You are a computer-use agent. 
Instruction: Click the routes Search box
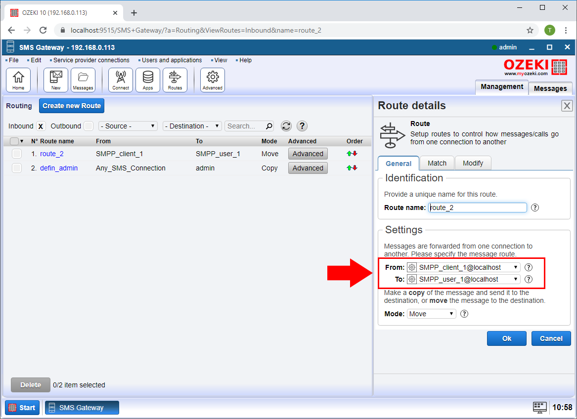coord(249,126)
